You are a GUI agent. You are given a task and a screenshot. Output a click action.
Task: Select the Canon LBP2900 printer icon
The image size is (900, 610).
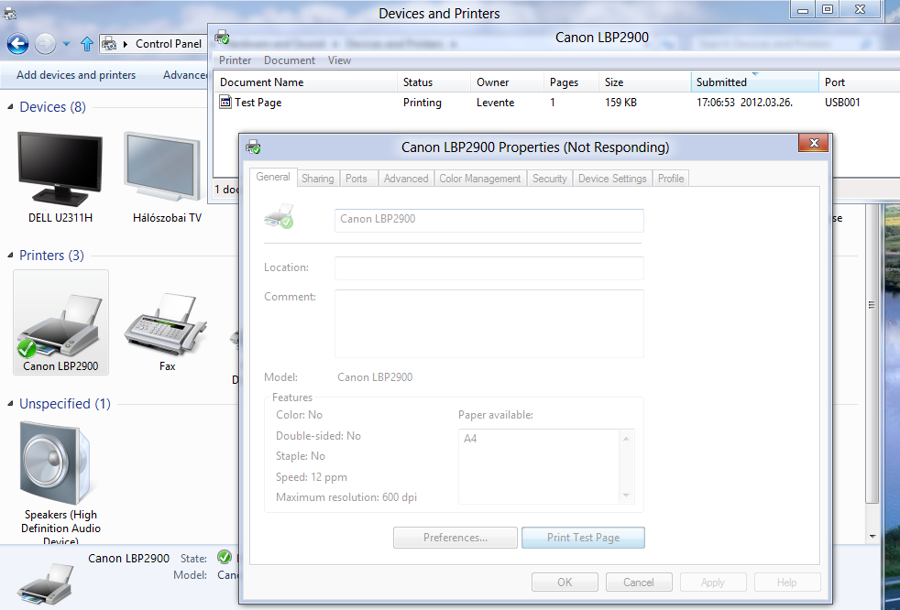tap(60, 322)
